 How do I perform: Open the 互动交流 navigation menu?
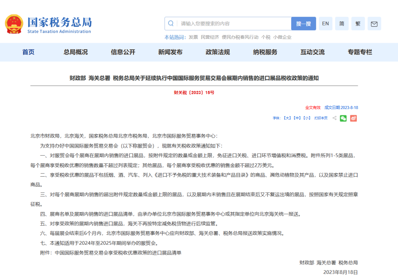[x=313, y=52]
